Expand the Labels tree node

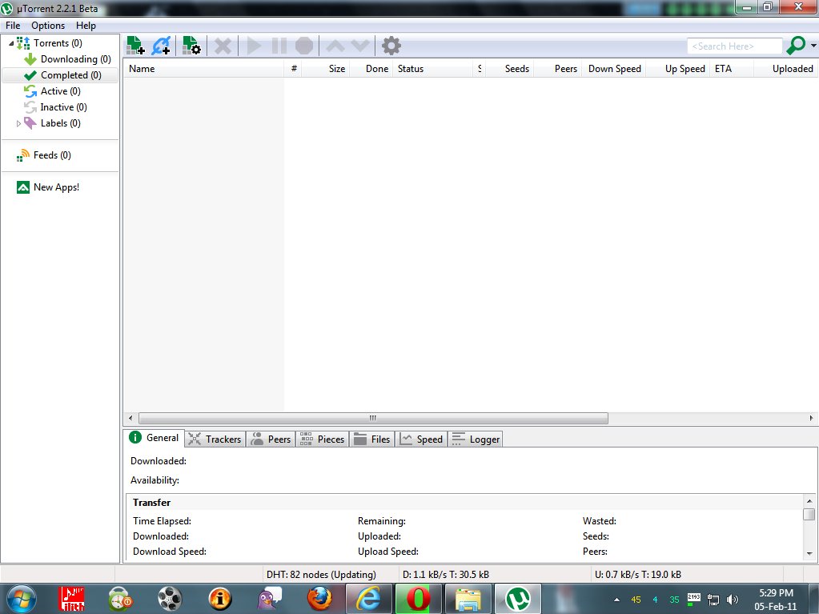(x=18, y=124)
